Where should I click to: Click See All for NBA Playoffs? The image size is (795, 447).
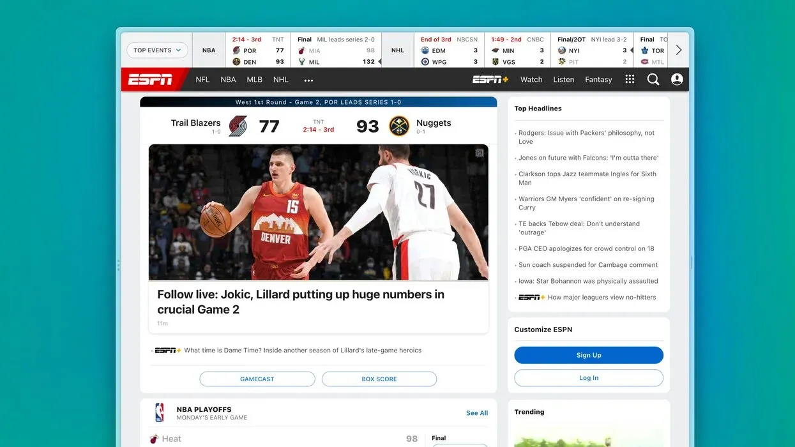[x=477, y=413]
